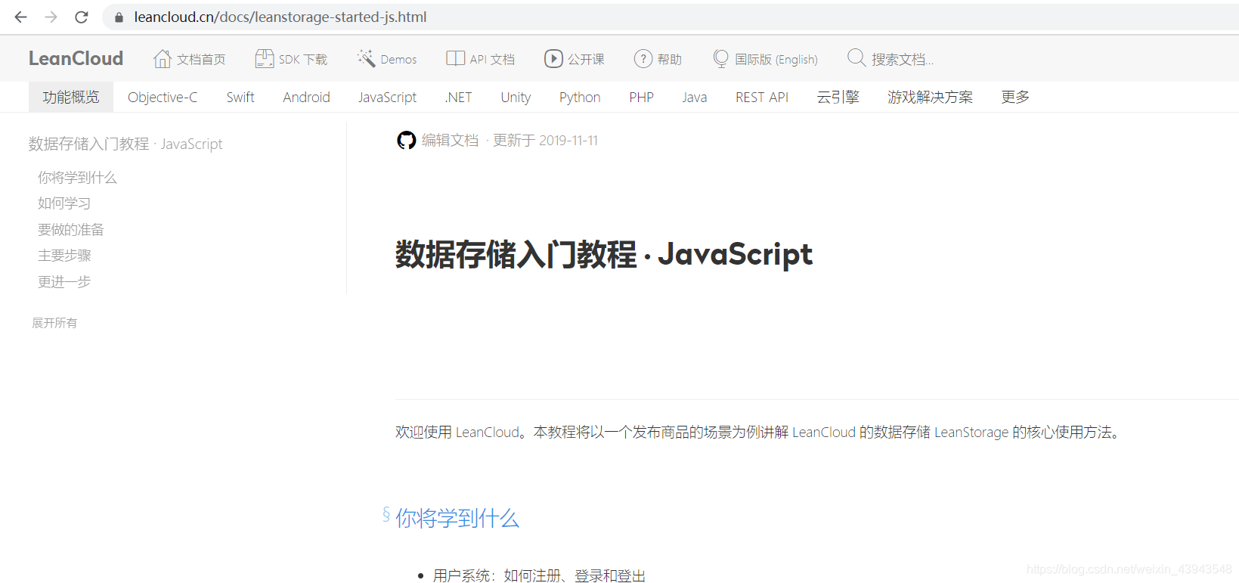Switch to 国际版 (English) text link
The height and width of the screenshot is (583, 1239).
click(776, 60)
